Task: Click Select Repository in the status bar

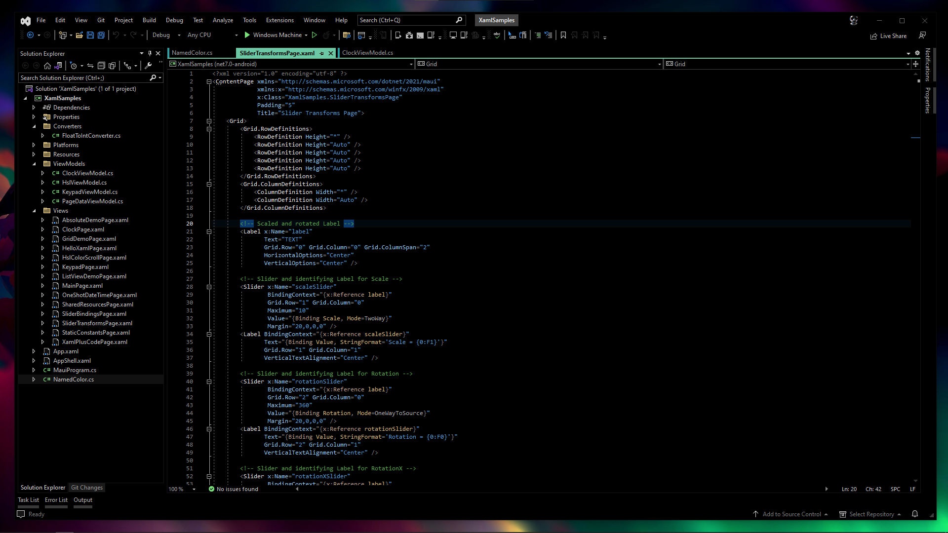Action: click(x=871, y=514)
